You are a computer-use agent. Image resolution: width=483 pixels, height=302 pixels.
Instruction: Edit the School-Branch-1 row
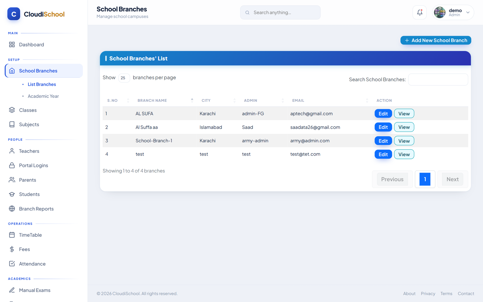(x=383, y=141)
